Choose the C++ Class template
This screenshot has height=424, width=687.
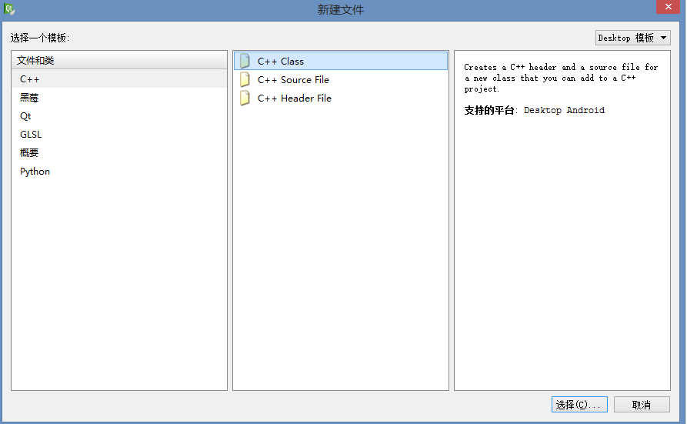coord(341,61)
